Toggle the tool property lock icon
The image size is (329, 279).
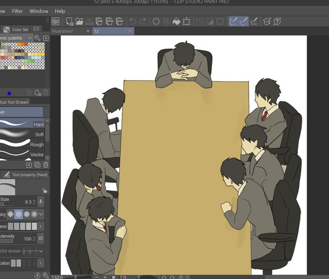pyautogui.click(x=45, y=190)
